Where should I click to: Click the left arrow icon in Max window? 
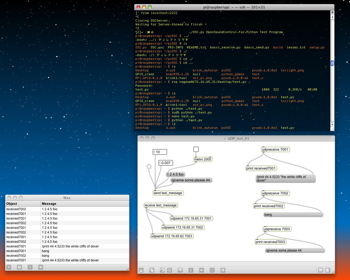[x=41, y=267]
